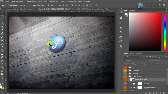
Task: Click toolbox foreground color swatch
Action: [x=1, y=87]
